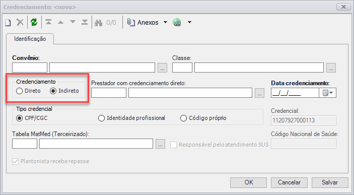This screenshot has height=195, width=354.
Task: Click Prestador credenciamento direto name field
Action: tap(190, 93)
